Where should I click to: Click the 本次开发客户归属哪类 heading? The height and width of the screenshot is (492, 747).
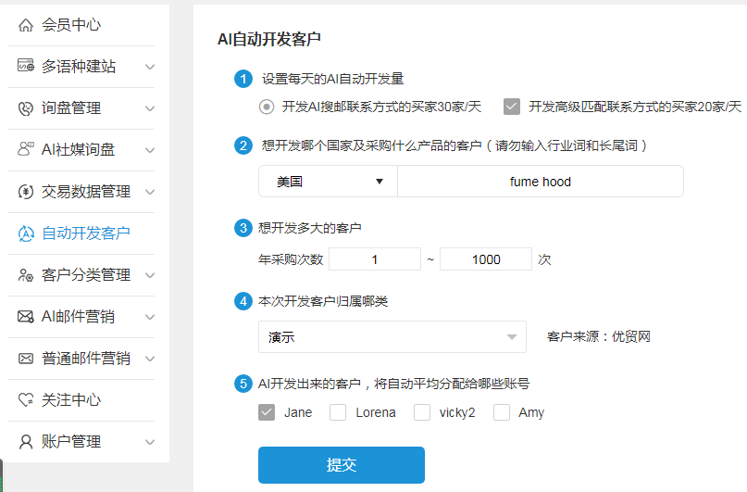pos(323,301)
